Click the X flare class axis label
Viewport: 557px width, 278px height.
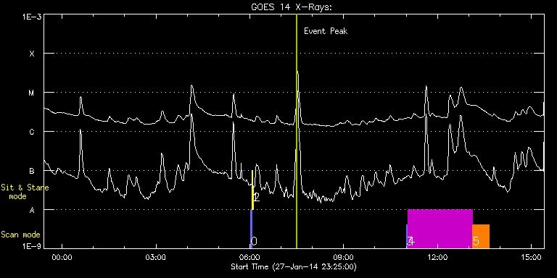32,54
